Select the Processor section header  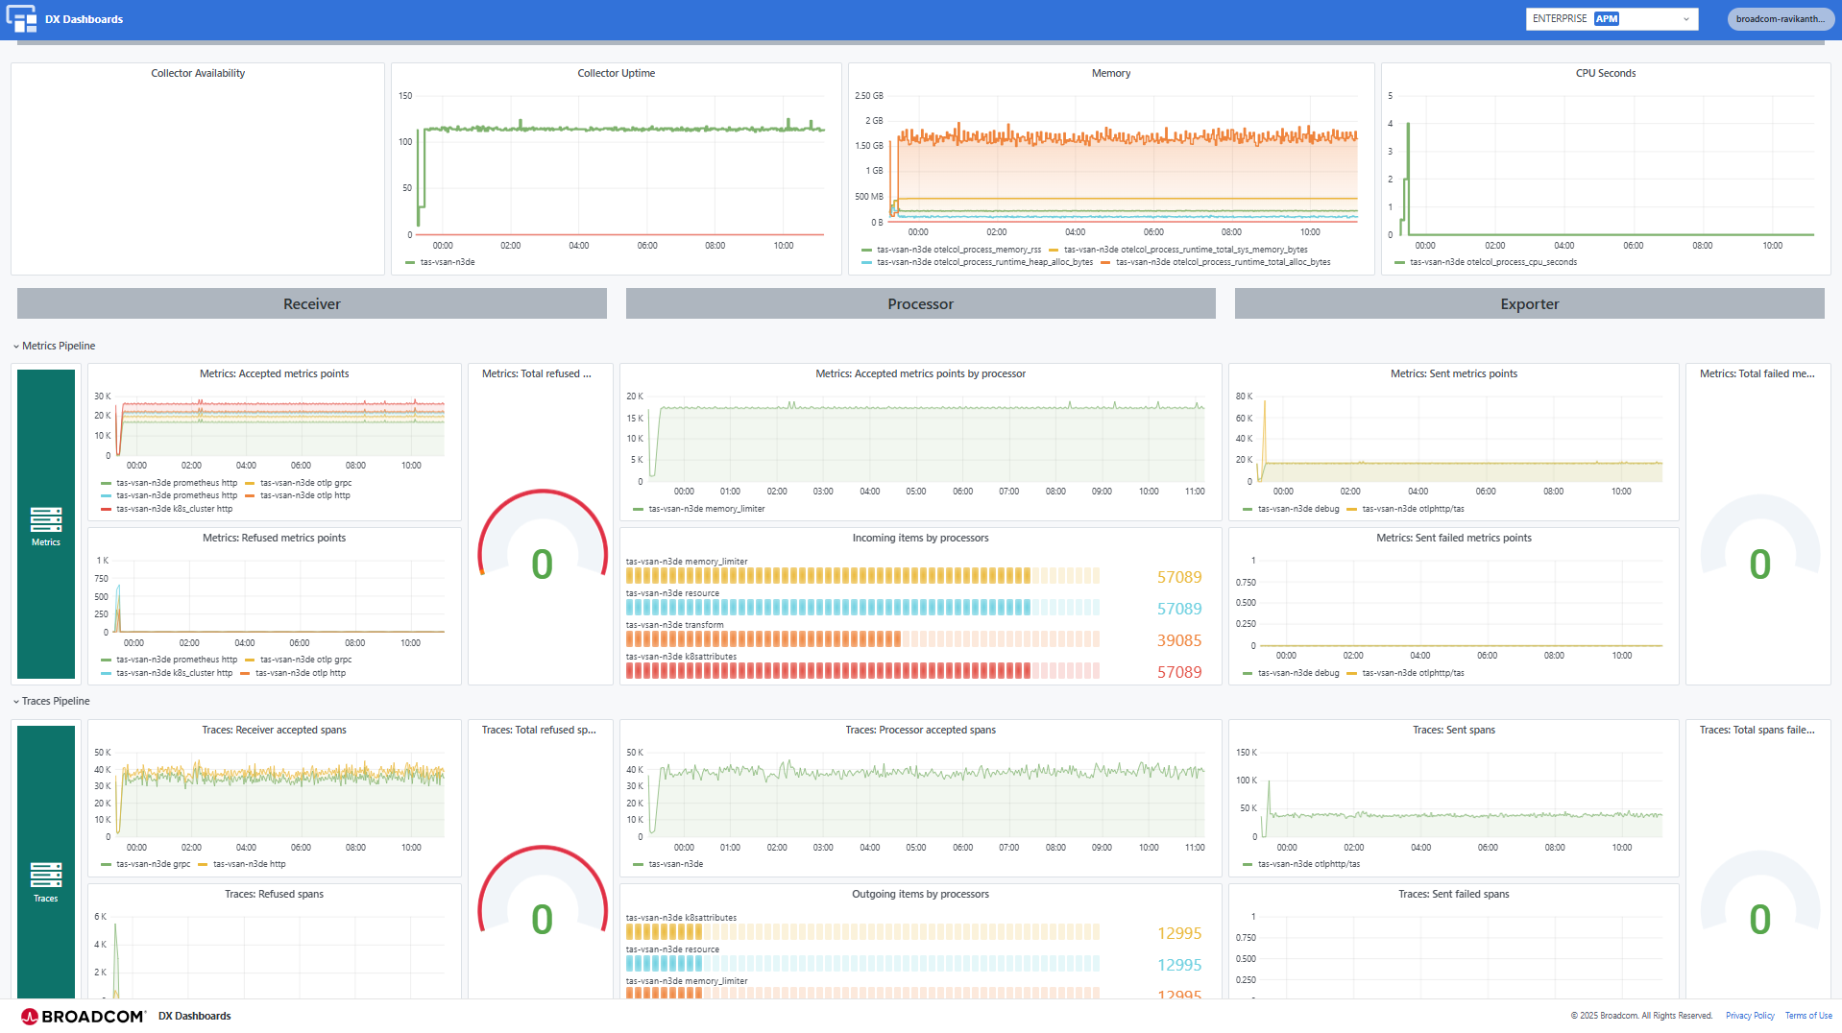pos(919,303)
